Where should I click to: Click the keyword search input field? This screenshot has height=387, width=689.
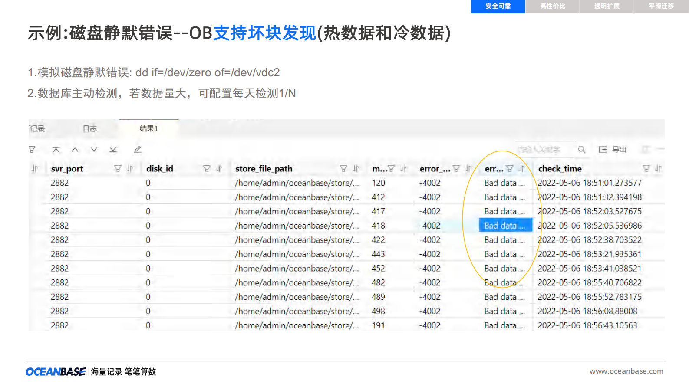point(545,150)
